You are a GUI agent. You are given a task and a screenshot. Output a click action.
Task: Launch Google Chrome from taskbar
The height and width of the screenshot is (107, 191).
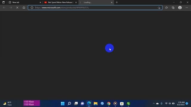pos(109,103)
